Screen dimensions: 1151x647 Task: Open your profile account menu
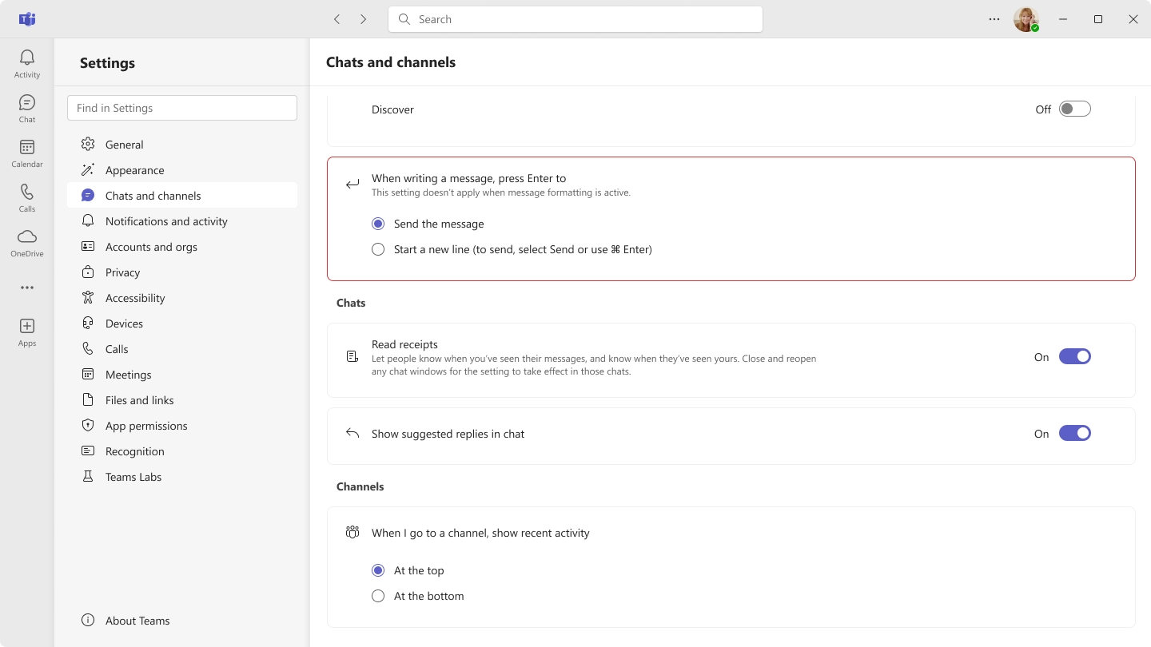[x=1027, y=18]
